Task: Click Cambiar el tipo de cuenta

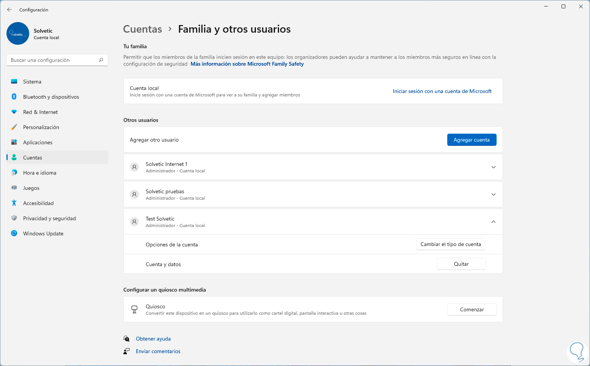Action: (x=451, y=245)
